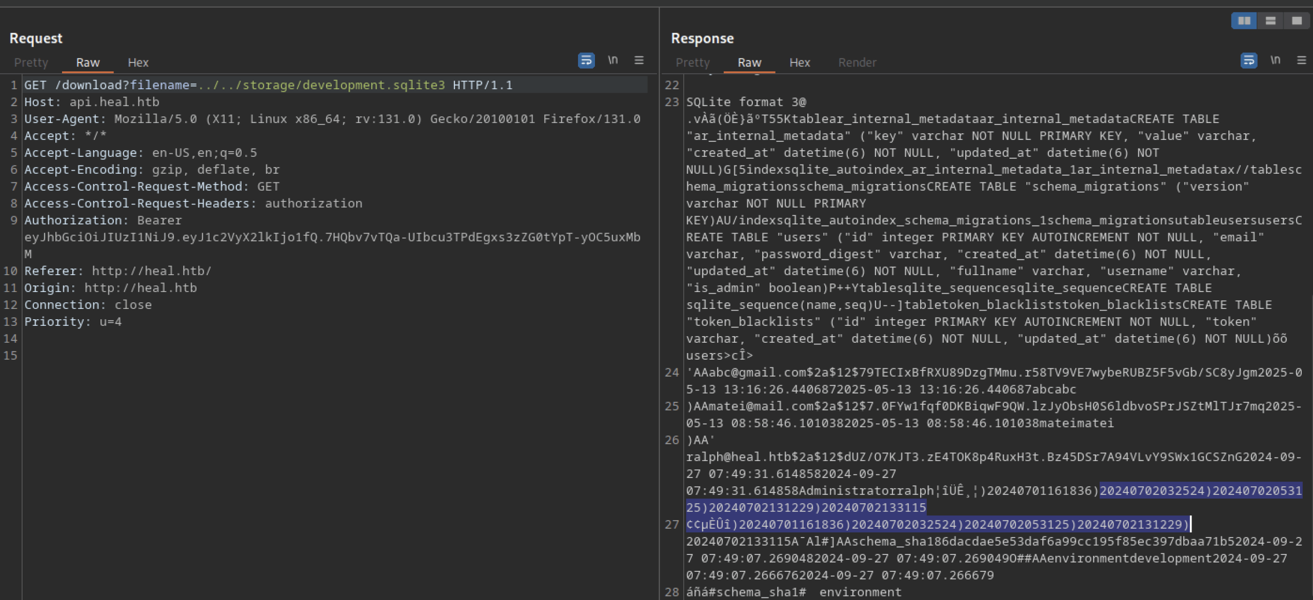Click the Host api.heal.htb header line
Viewport: 1313px width, 600px height.
coord(92,102)
